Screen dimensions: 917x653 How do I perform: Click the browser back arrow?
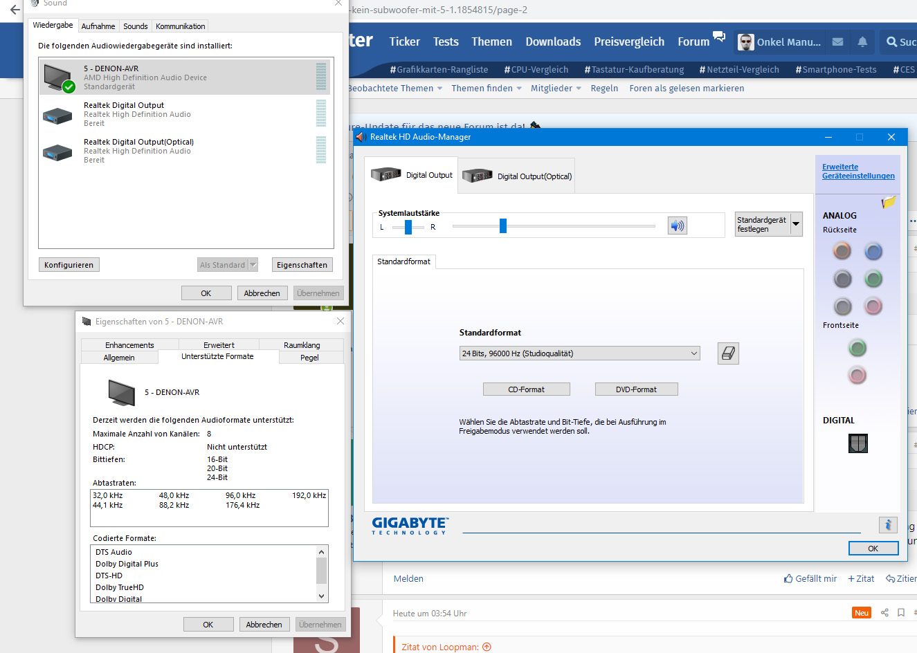click(15, 10)
